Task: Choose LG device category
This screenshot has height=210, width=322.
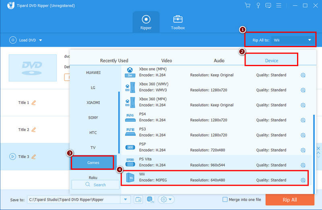Action: pyautogui.click(x=93, y=87)
